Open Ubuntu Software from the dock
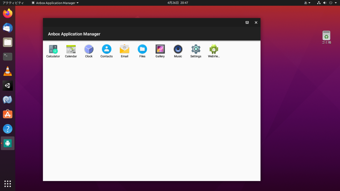This screenshot has width=340, height=191. click(8, 114)
